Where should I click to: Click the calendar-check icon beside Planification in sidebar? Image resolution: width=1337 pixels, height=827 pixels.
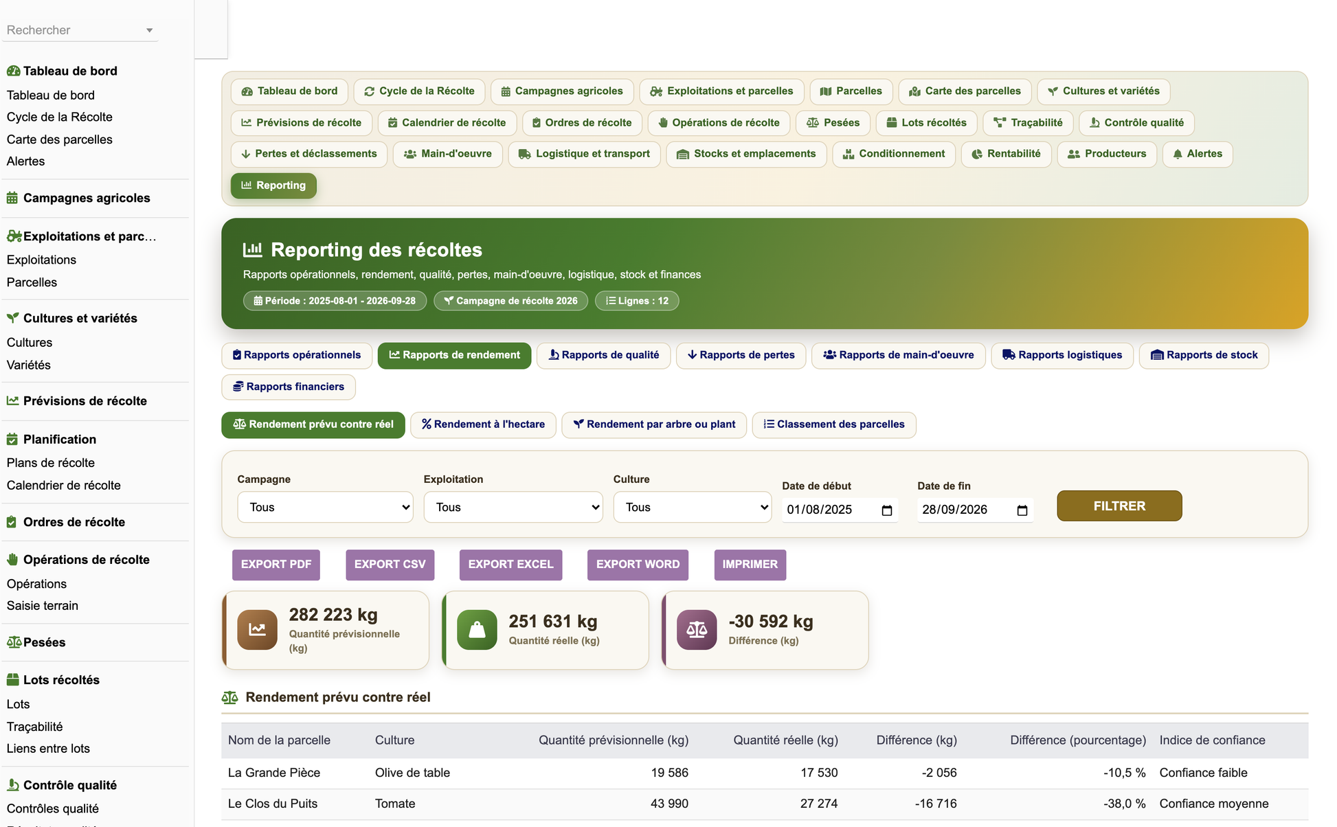coord(12,439)
